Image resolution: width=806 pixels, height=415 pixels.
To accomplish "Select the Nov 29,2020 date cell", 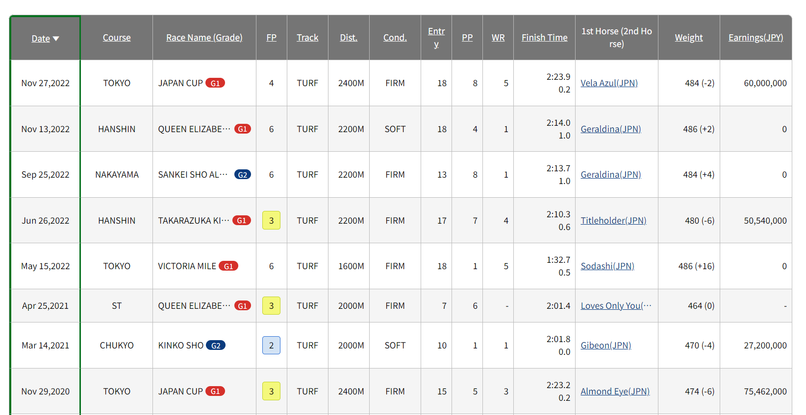I will 46,392.
